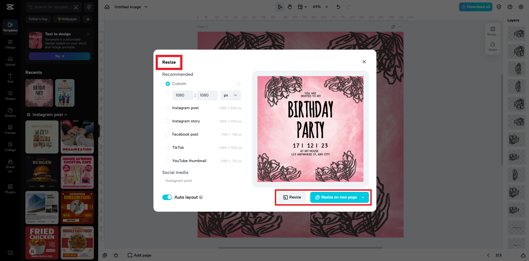Image resolution: width=529 pixels, height=261 pixels.
Task: Select the hand pan tool
Action: tap(290, 7)
